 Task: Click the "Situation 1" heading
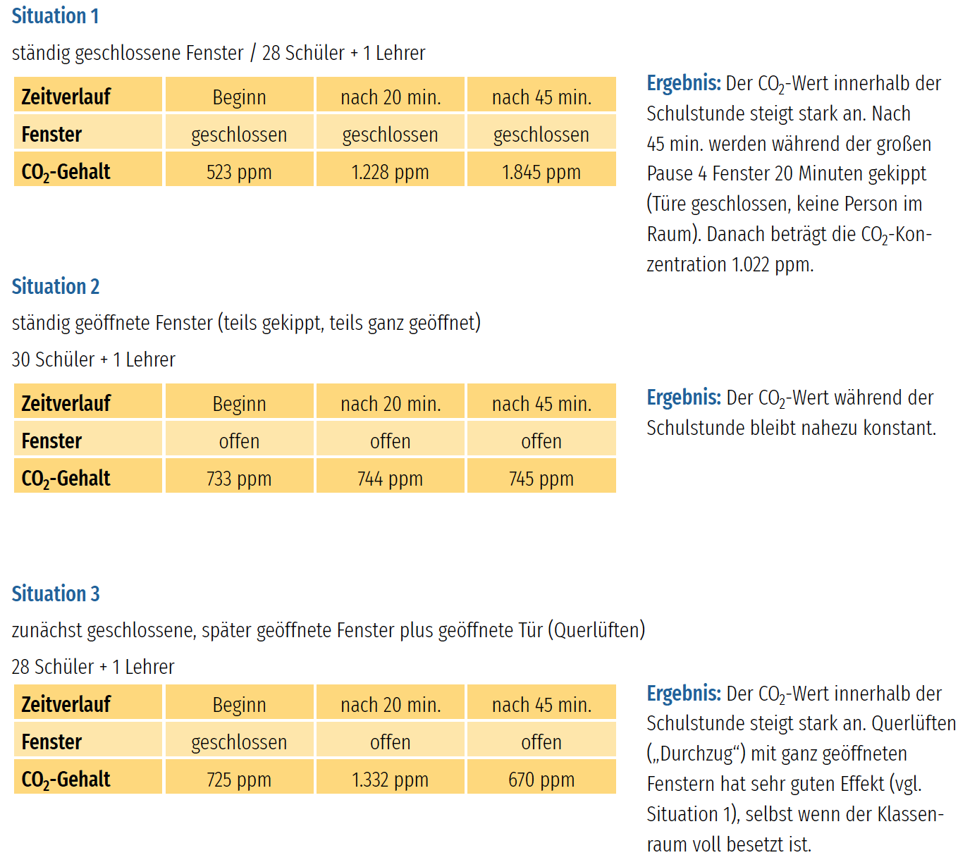tap(55, 16)
